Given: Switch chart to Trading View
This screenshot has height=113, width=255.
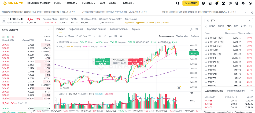Looking at the screenshot, I should (182, 36).
